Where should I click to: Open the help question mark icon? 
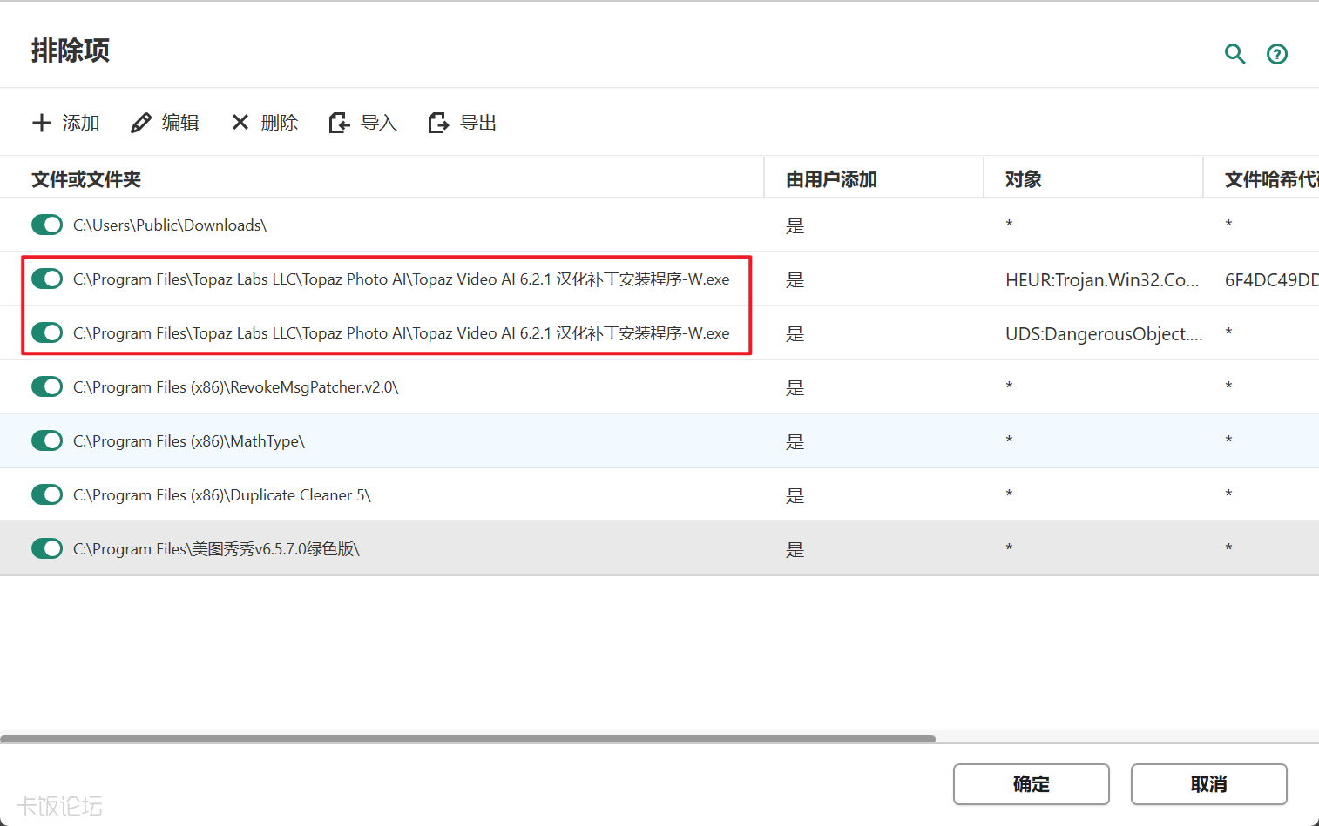1277,54
